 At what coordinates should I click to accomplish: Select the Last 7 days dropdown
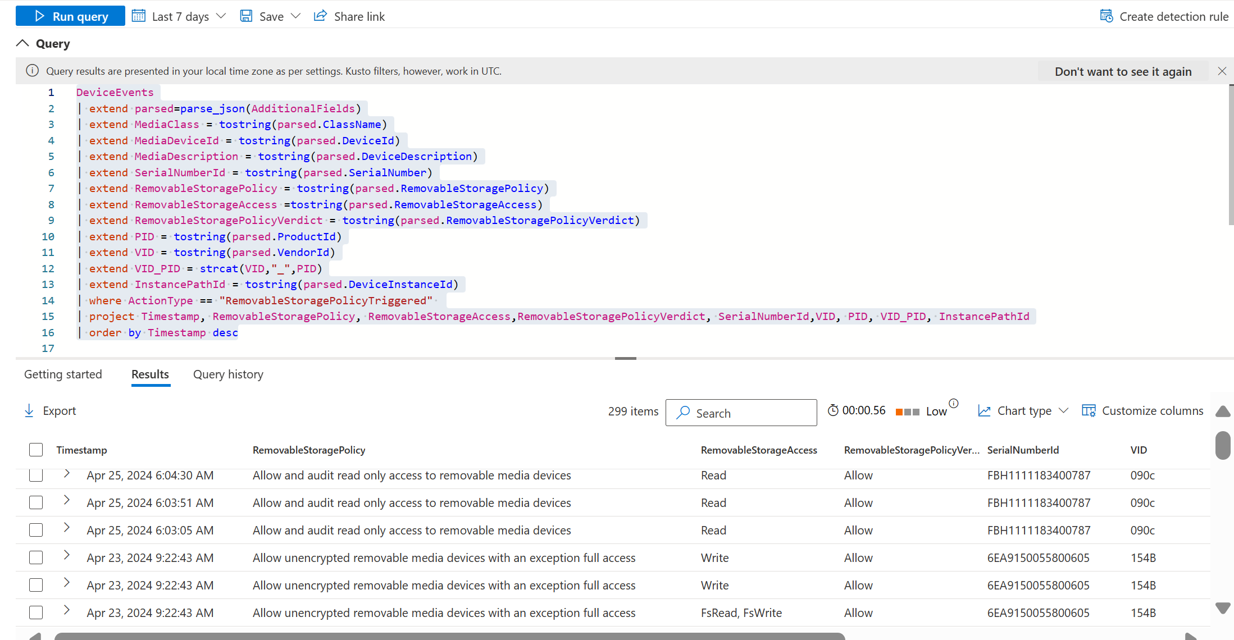tap(179, 16)
